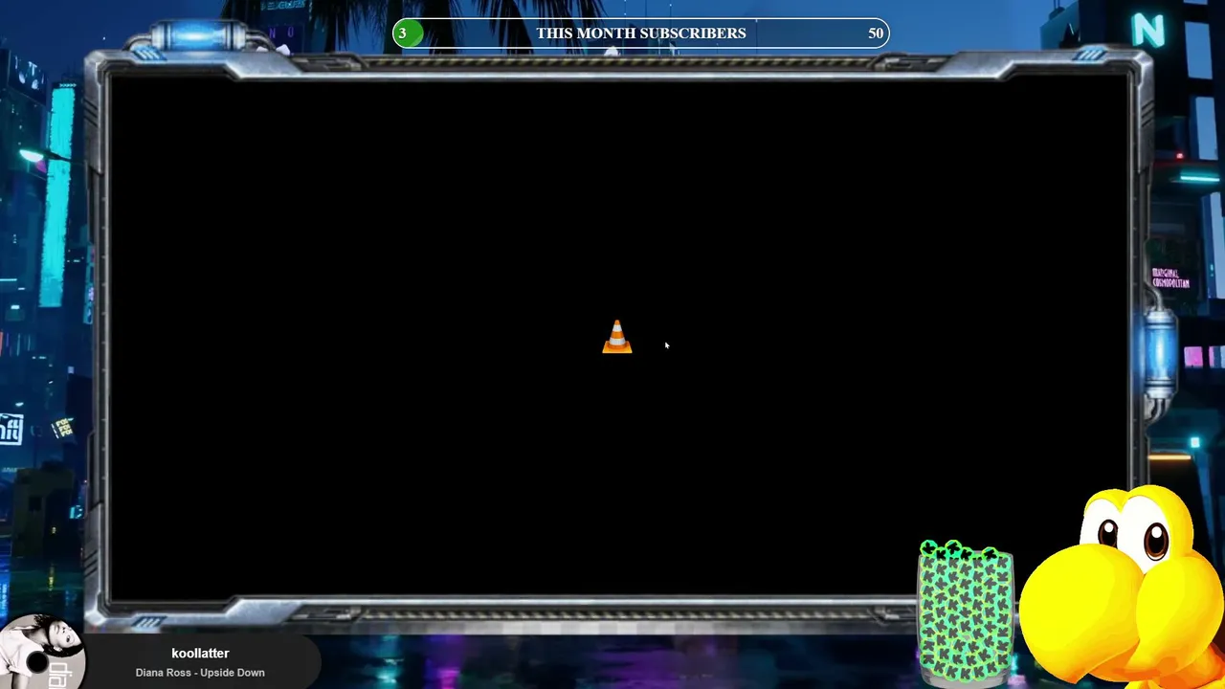
Task: Click the "koollatter" name in now-playing widget
Action: [x=200, y=653]
